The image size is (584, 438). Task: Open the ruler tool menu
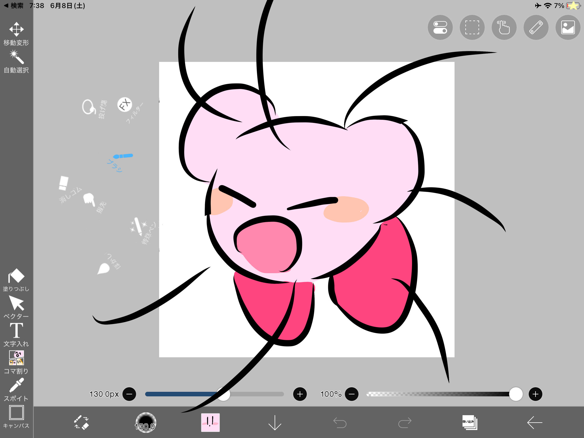coord(536,28)
